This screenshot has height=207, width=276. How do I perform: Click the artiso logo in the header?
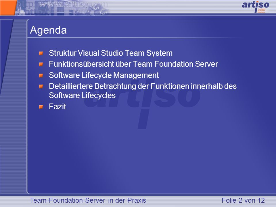tap(256, 7)
